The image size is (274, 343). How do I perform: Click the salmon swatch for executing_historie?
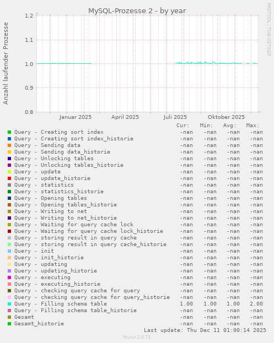(9, 284)
